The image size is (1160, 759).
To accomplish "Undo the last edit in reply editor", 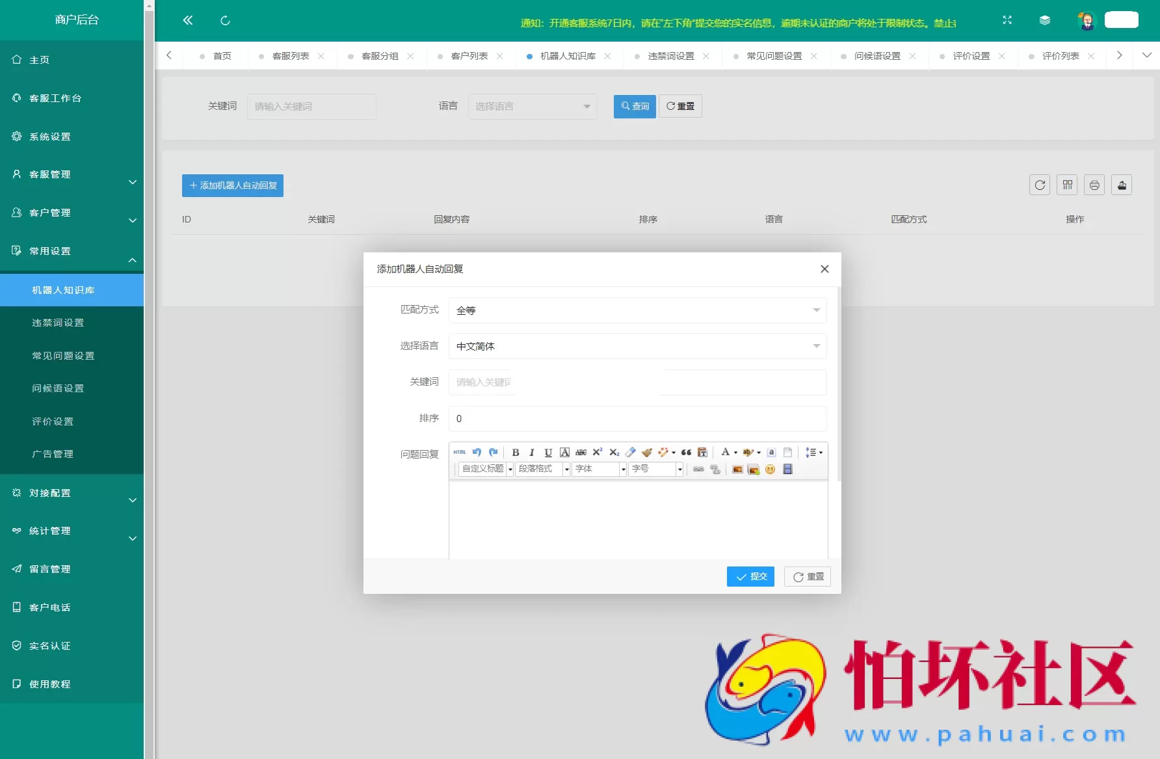I will [477, 452].
